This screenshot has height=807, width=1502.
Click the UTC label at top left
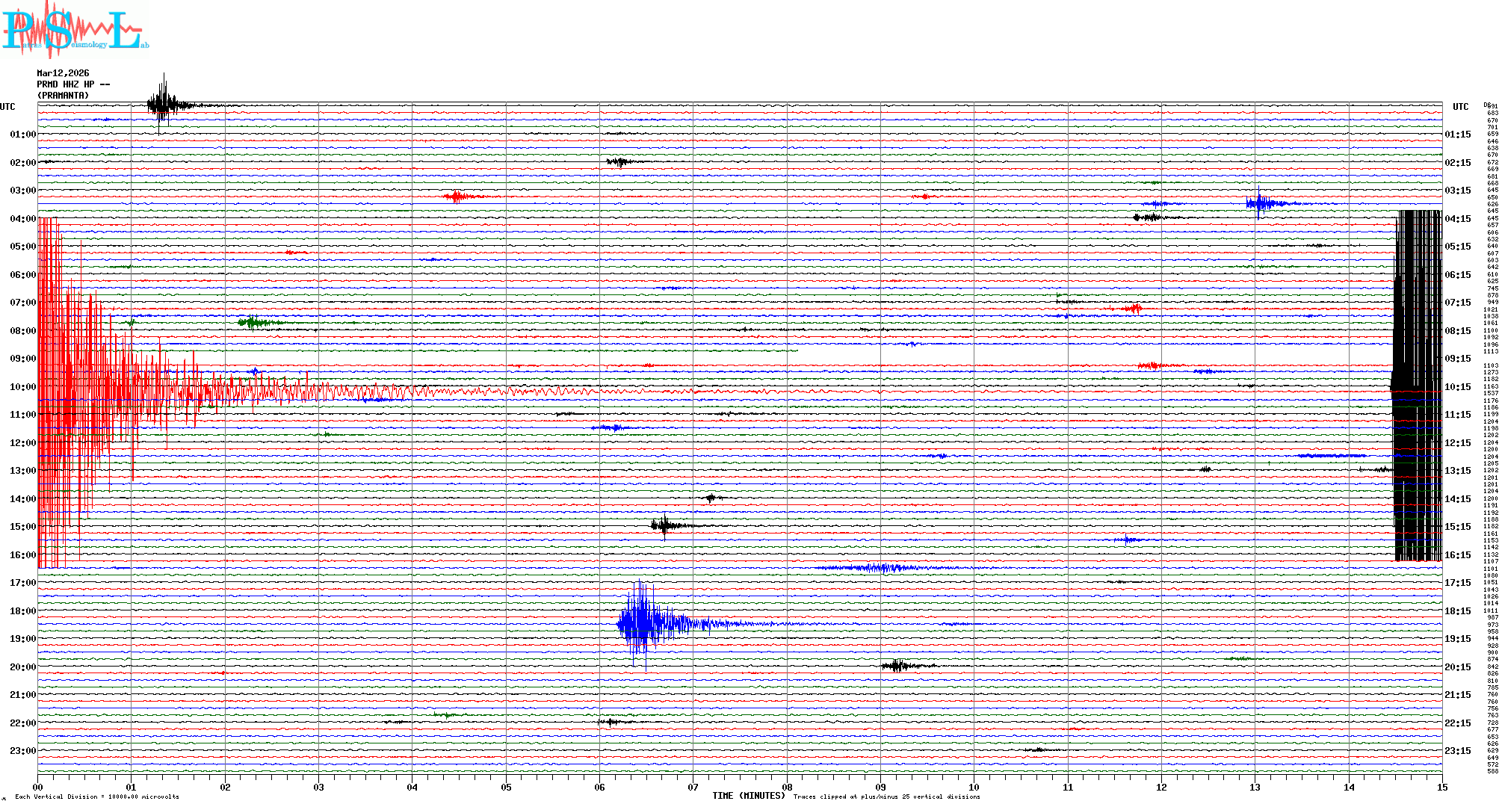pos(7,107)
